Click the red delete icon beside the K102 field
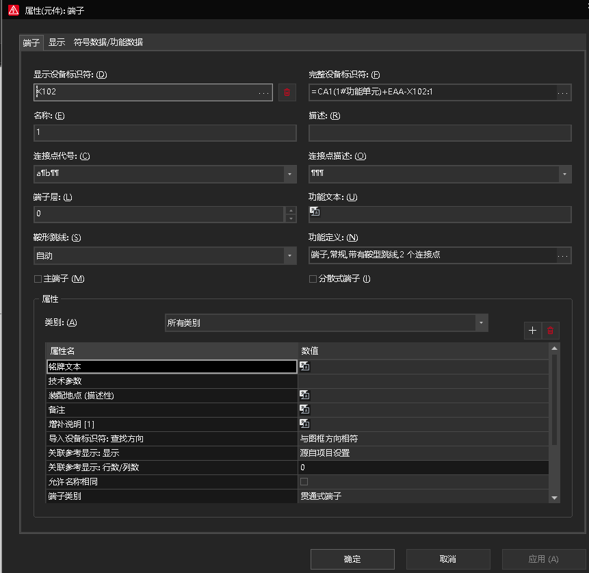The width and height of the screenshot is (589, 573). [286, 92]
